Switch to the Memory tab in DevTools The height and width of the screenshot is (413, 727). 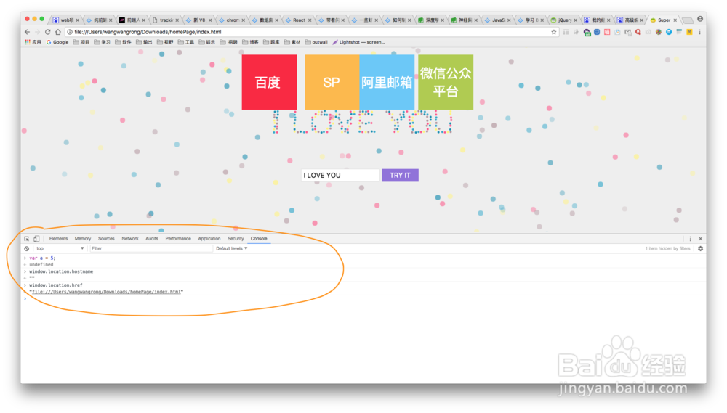pos(83,239)
